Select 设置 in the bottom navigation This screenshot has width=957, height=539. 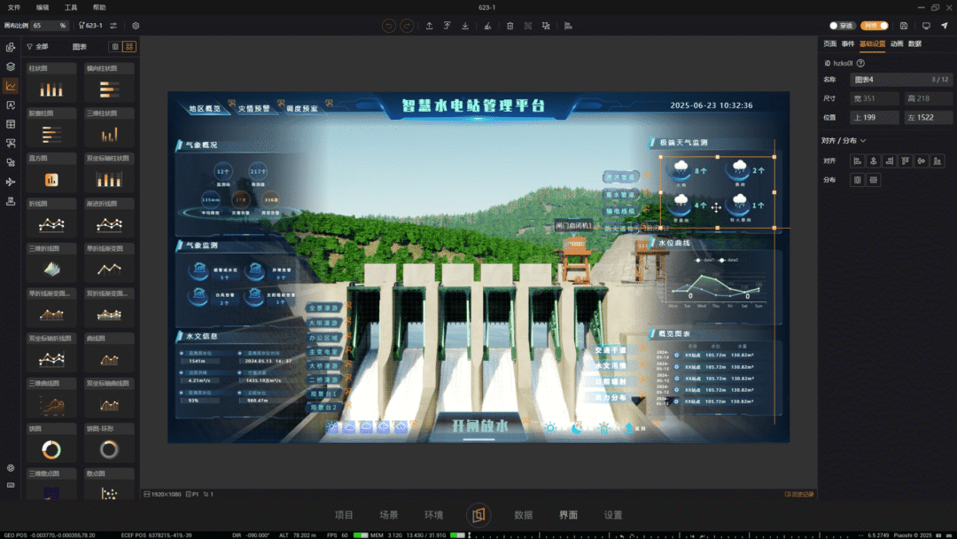point(613,515)
